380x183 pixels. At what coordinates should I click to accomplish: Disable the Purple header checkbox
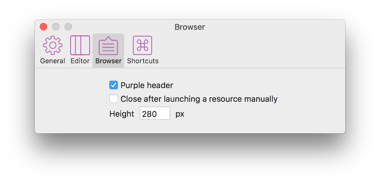pyautogui.click(x=114, y=85)
